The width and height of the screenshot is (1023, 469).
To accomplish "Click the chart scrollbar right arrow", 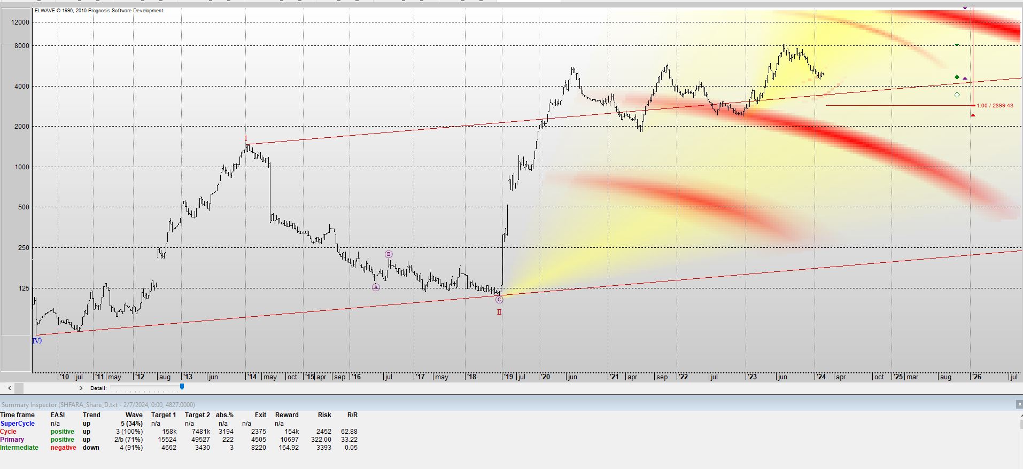I will click(x=81, y=388).
